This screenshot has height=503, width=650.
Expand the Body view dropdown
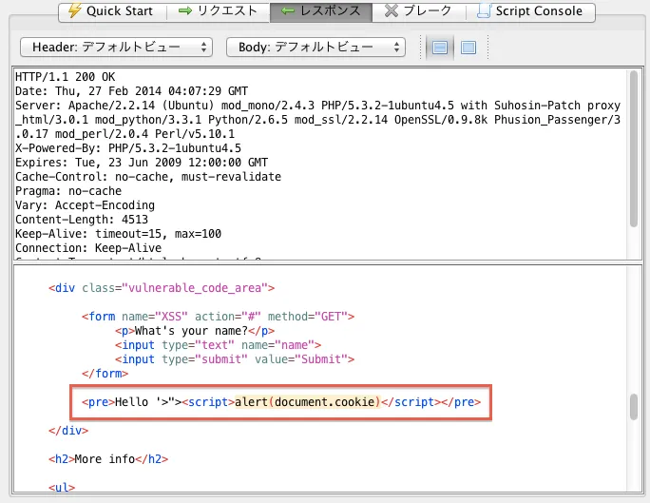(x=315, y=47)
